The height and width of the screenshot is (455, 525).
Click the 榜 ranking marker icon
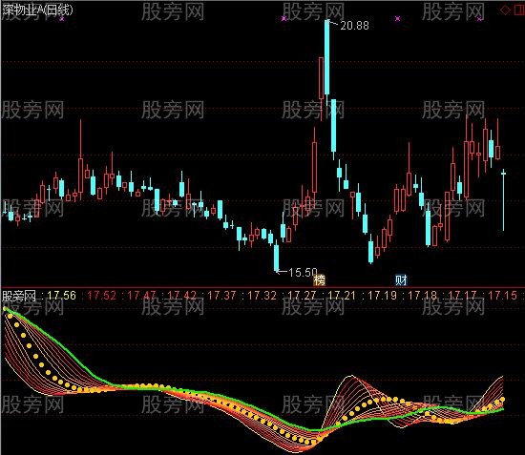coord(320,279)
